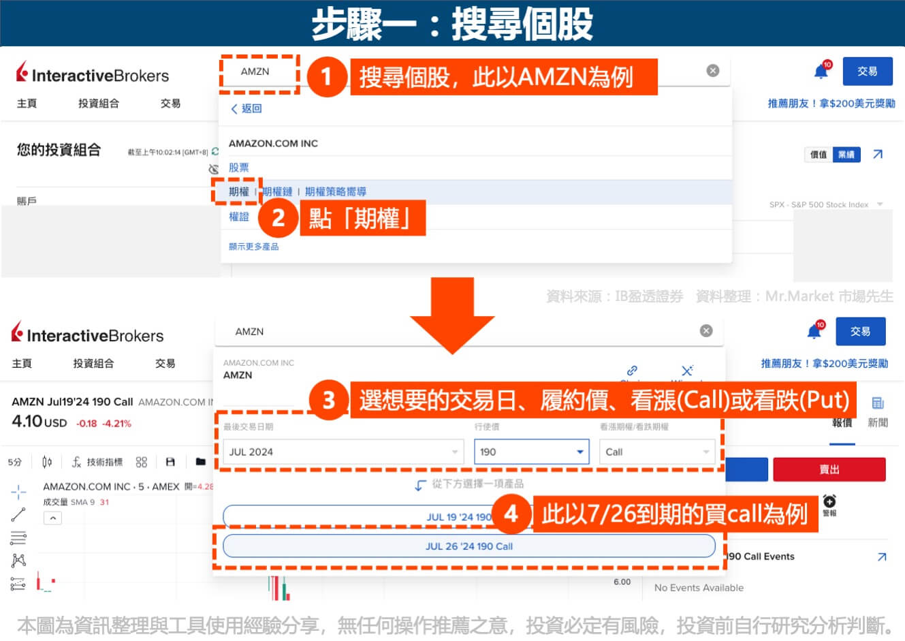Switch to 新聞 tab
Image resolution: width=905 pixels, height=641 pixels.
click(878, 422)
